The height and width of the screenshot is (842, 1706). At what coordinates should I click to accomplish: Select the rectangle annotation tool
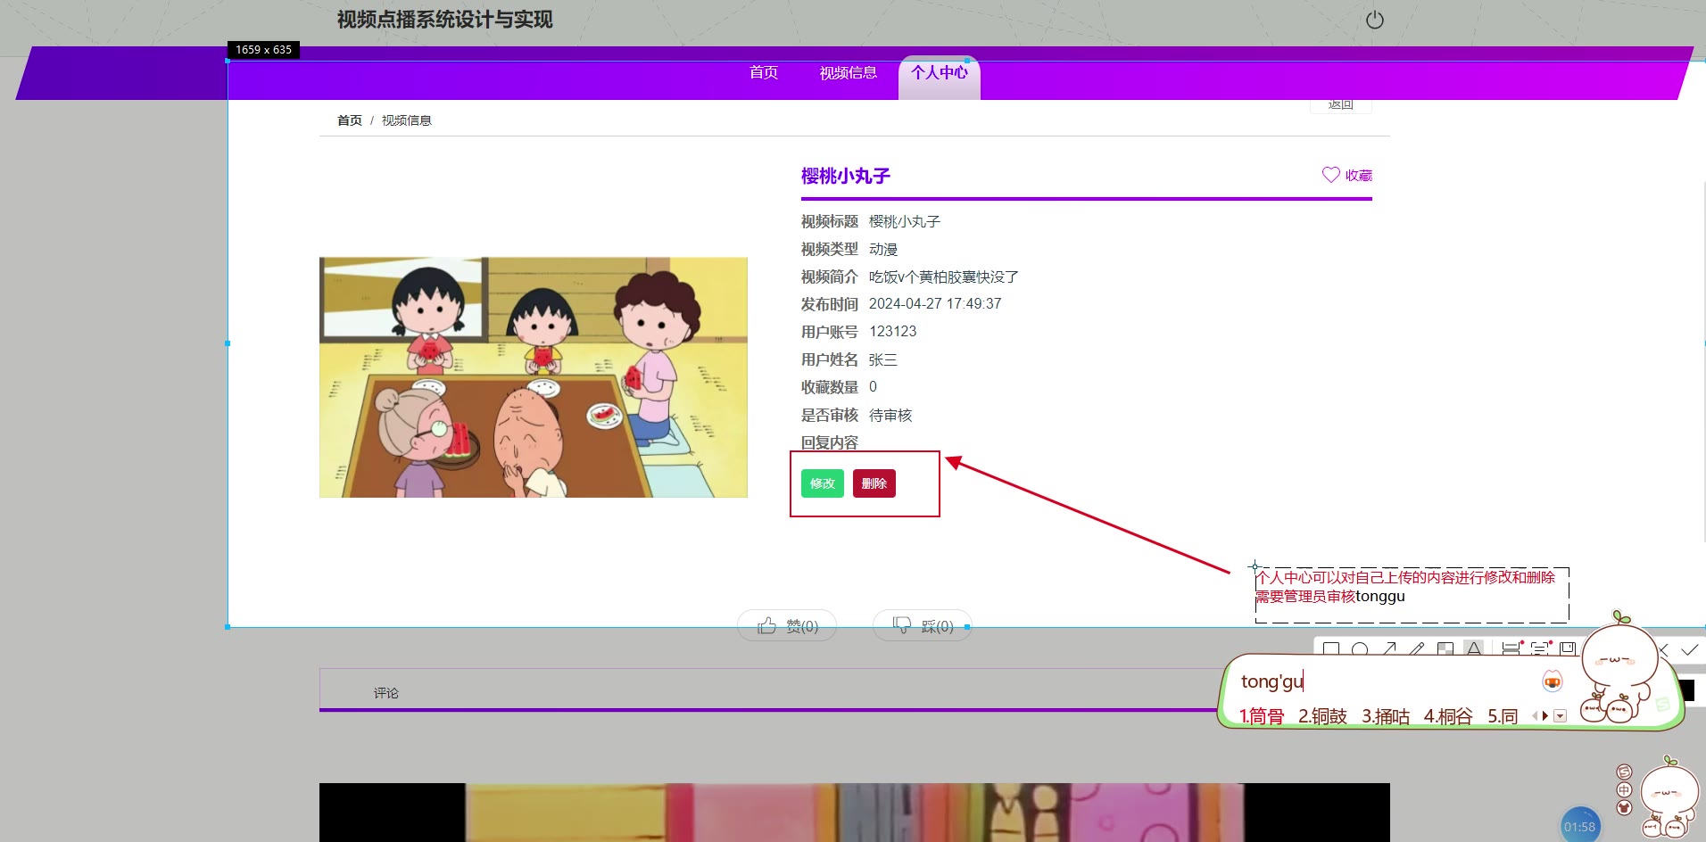click(x=1331, y=649)
